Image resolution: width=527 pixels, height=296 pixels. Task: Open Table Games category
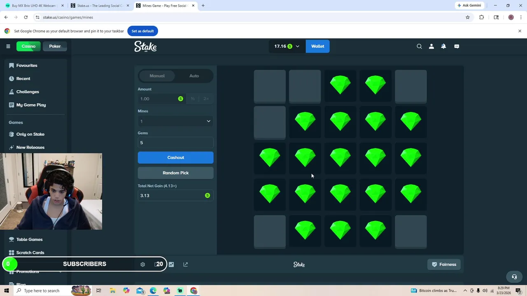29,239
